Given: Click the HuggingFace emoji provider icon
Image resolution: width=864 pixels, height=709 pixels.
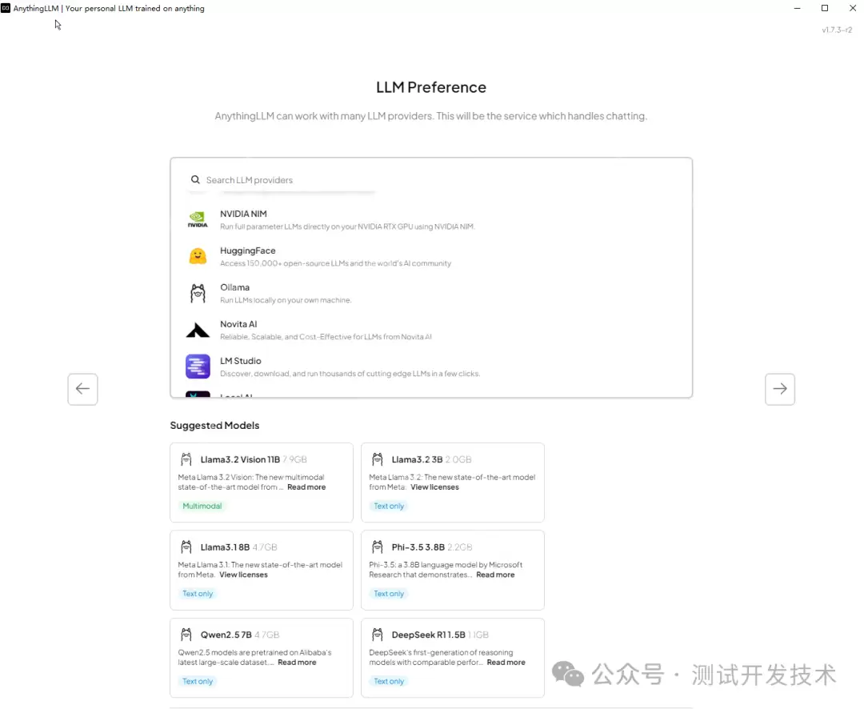Looking at the screenshot, I should [198, 256].
